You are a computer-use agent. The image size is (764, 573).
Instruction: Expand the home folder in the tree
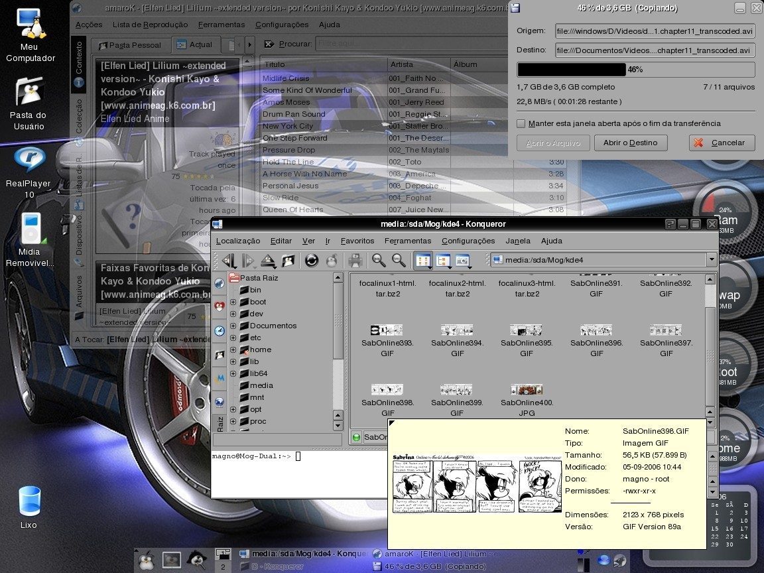click(233, 350)
